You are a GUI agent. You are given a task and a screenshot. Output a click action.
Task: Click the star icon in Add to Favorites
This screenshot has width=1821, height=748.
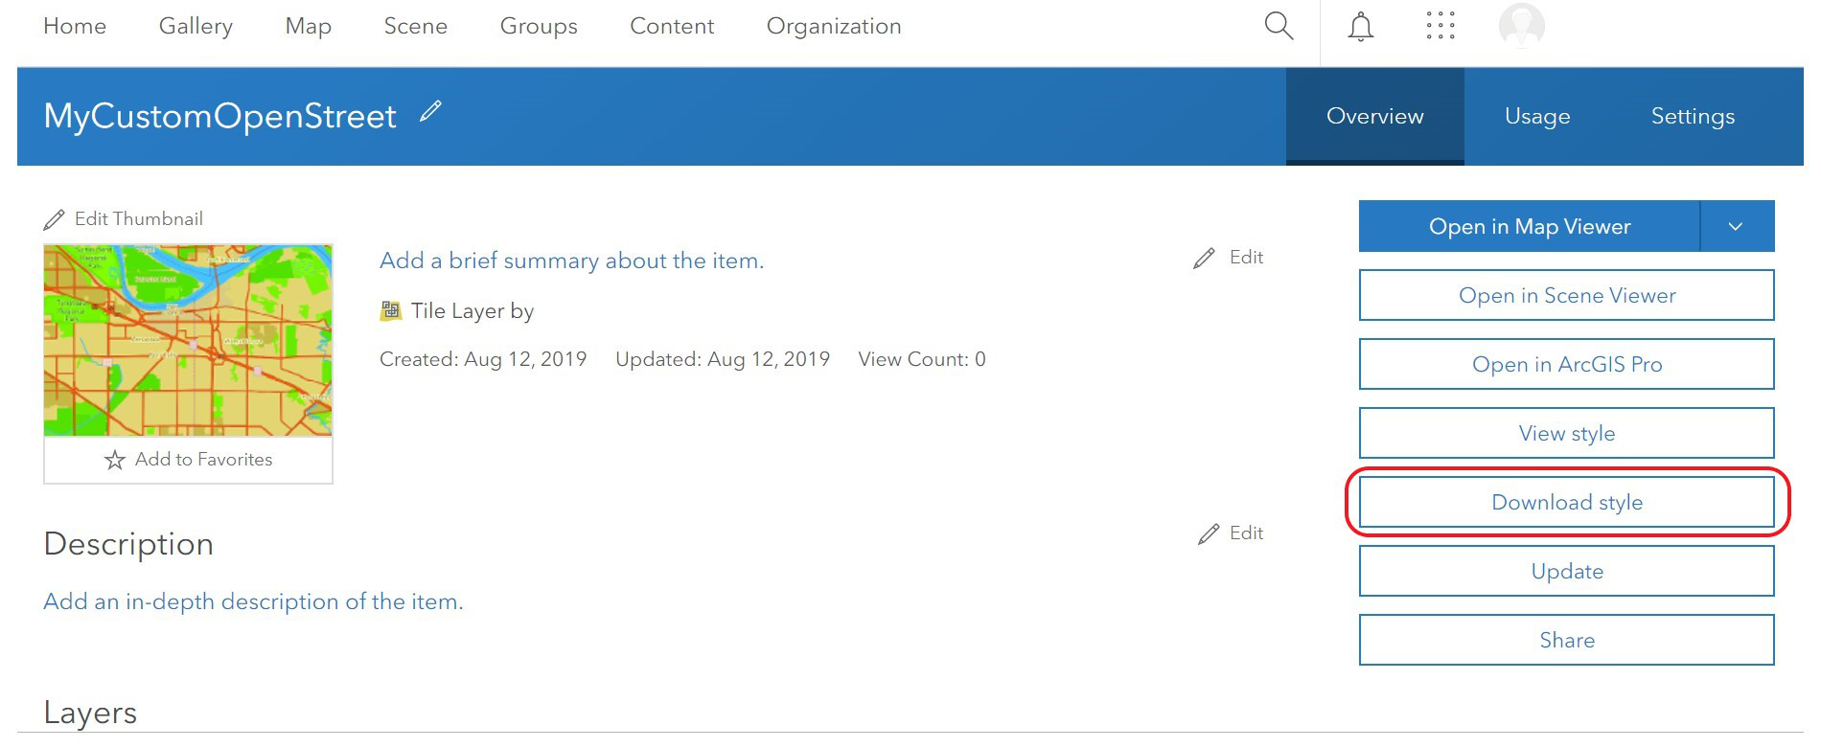(x=115, y=461)
